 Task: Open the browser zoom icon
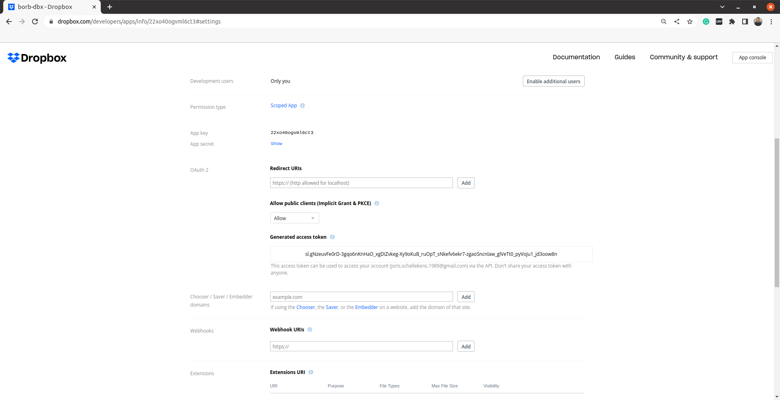tap(664, 22)
